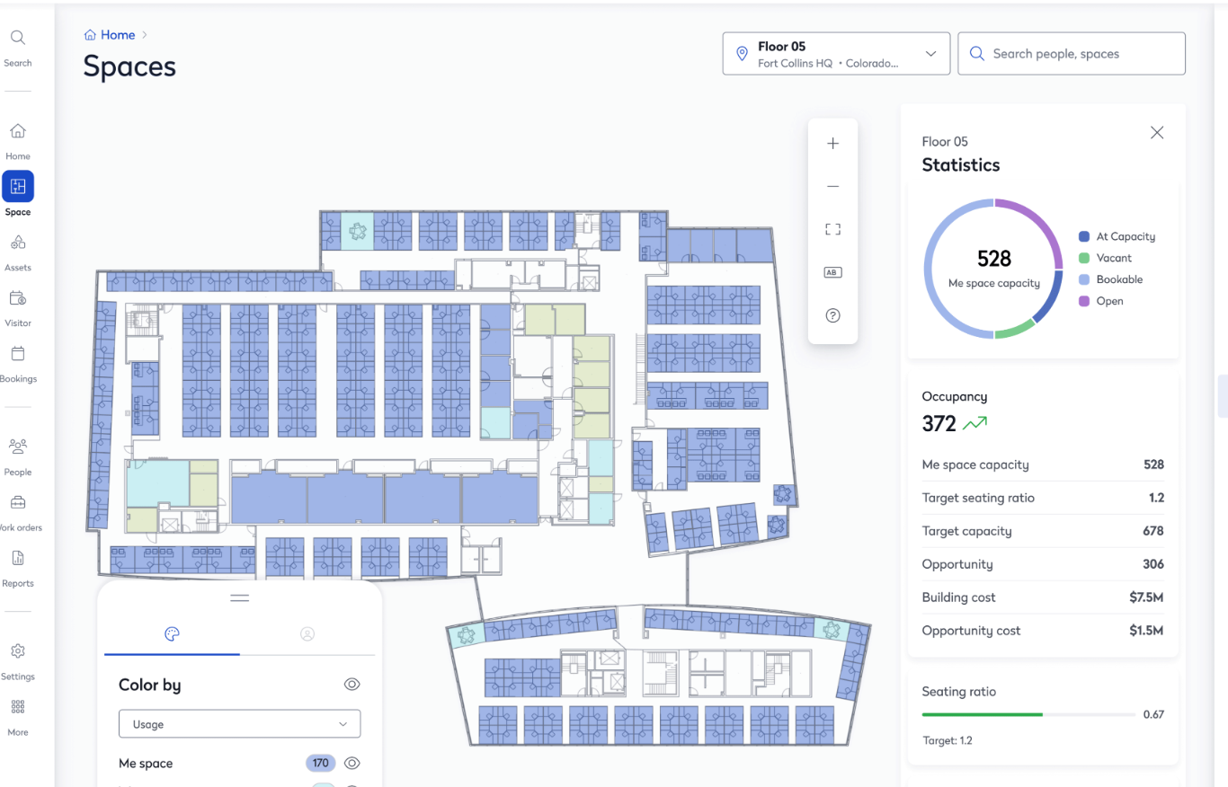Click the Vacant legend item
The height and width of the screenshot is (787, 1228).
click(1105, 258)
